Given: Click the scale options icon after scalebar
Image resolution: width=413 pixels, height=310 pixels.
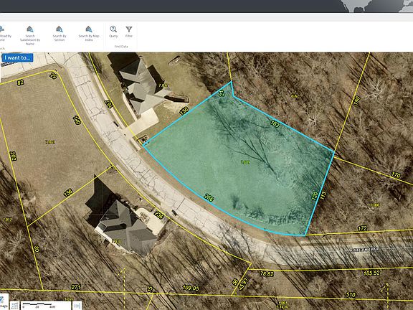Looking at the screenshot, I should [x=77, y=306].
